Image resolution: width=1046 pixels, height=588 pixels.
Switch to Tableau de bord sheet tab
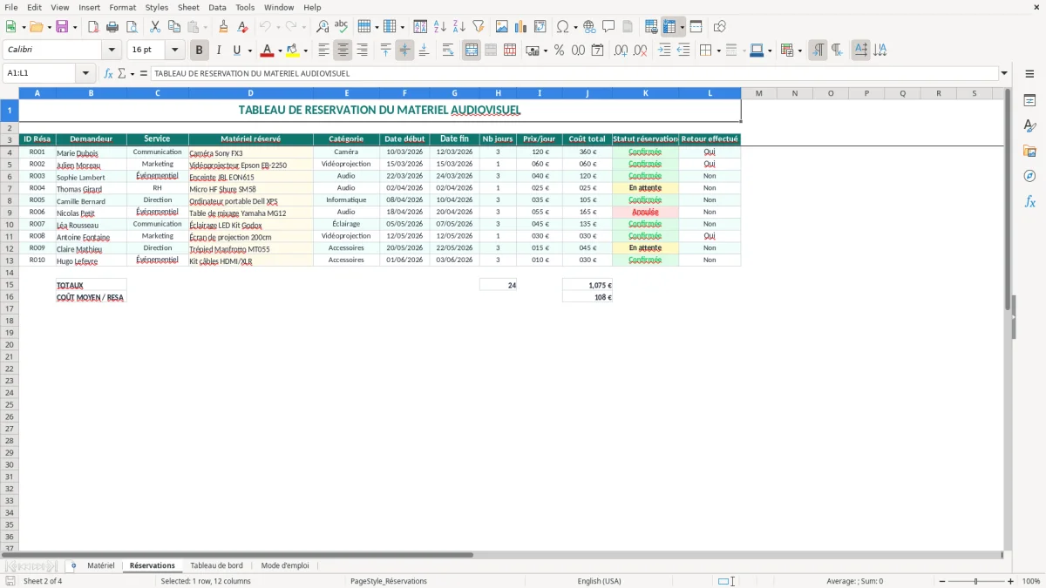tap(216, 566)
